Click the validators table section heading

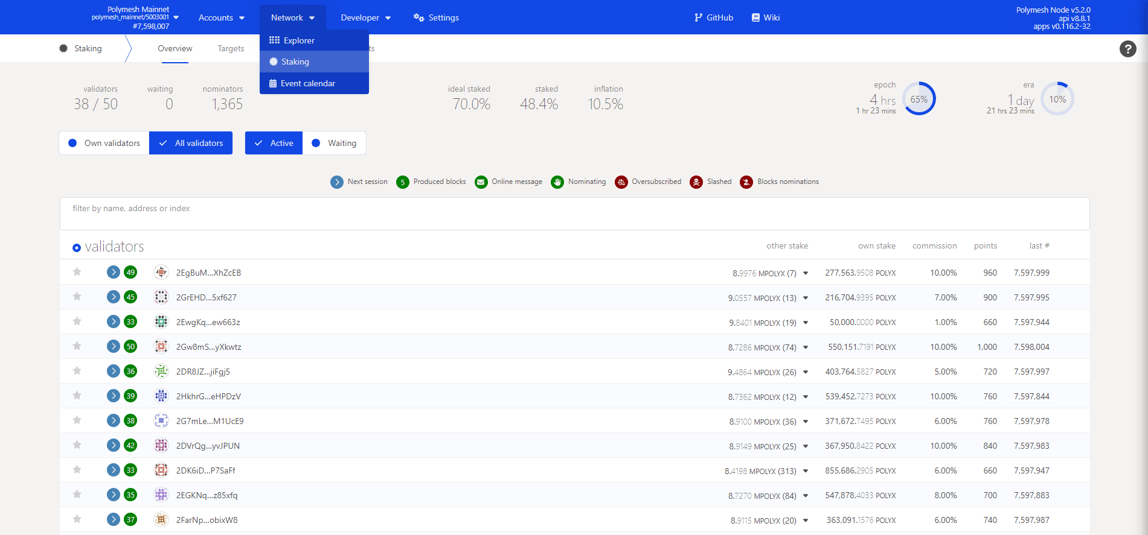114,247
